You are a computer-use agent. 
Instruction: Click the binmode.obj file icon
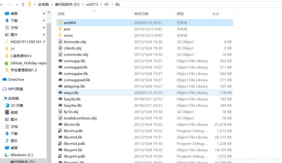[x=60, y=42]
